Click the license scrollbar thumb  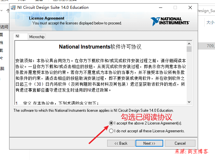[x=189, y=49]
